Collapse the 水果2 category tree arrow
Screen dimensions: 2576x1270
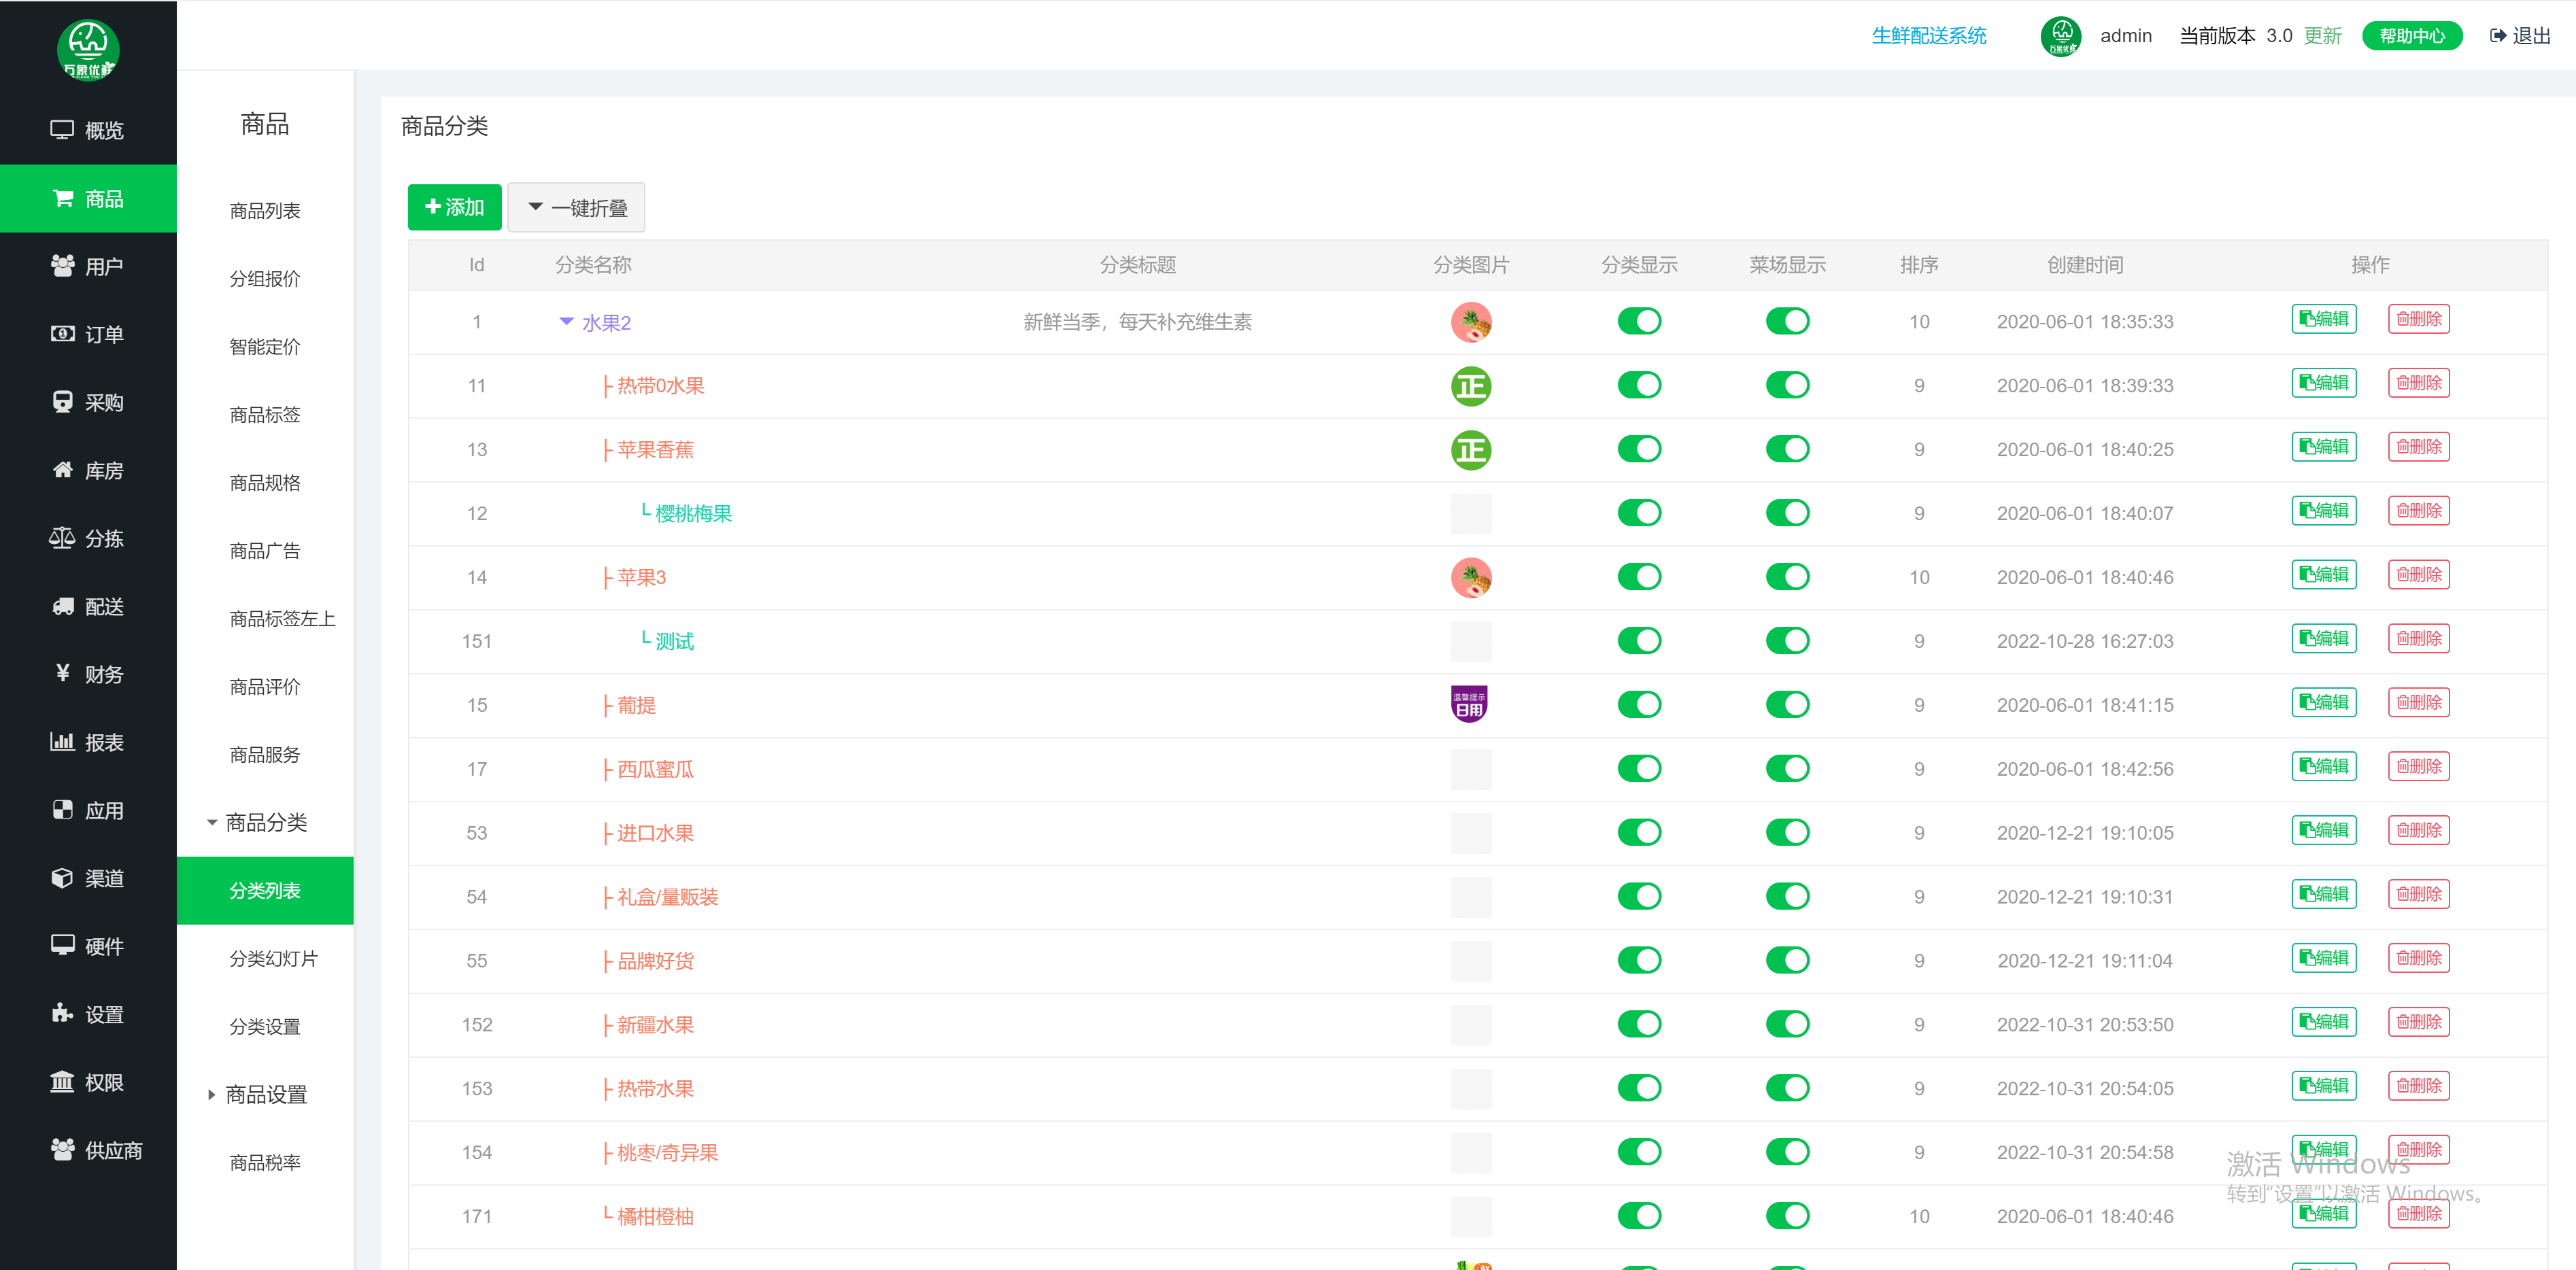click(566, 322)
